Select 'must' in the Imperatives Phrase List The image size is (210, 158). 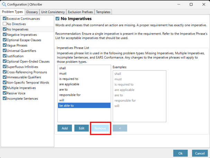pos(84,73)
